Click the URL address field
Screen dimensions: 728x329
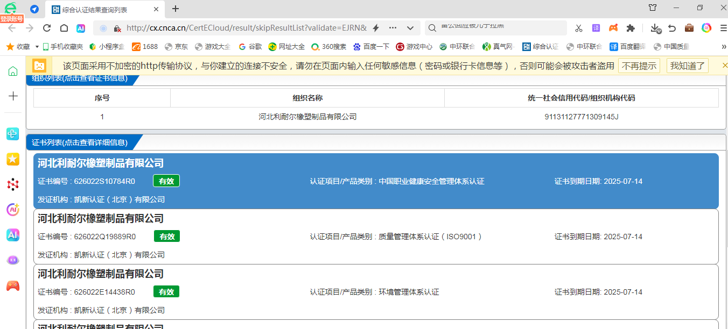pyautogui.click(x=247, y=28)
